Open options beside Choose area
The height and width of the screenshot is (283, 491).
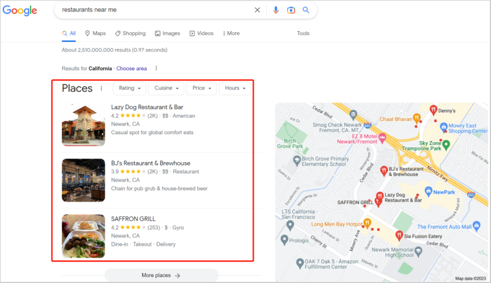(x=156, y=68)
